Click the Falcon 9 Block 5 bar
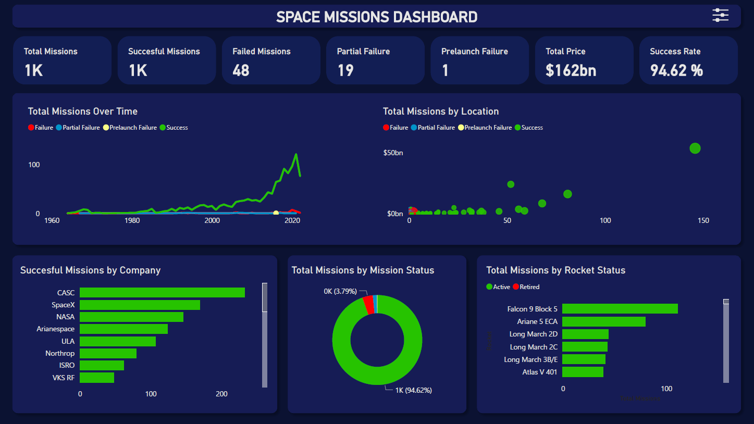Screen dimensions: 754x424 620,309
